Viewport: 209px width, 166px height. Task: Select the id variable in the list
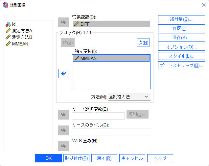click(14, 24)
